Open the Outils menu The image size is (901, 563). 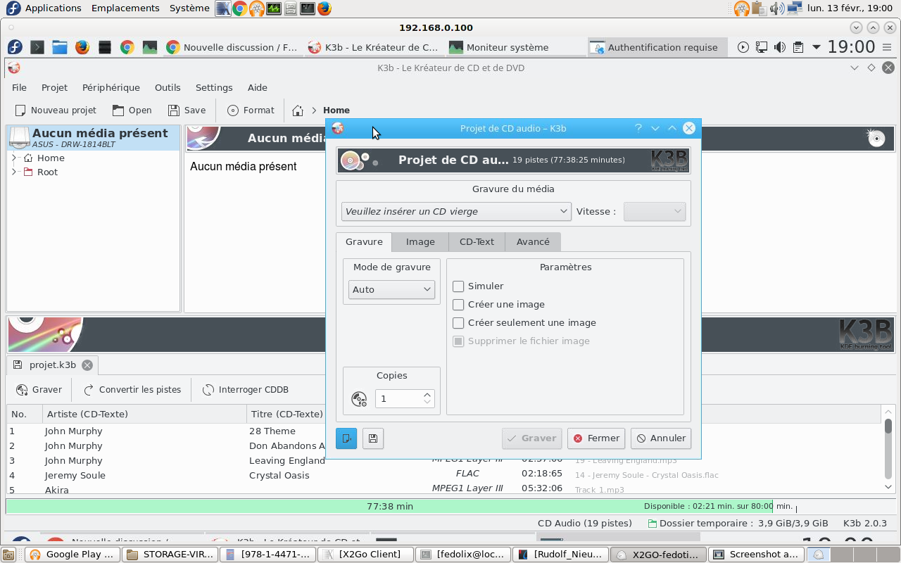coord(168,88)
